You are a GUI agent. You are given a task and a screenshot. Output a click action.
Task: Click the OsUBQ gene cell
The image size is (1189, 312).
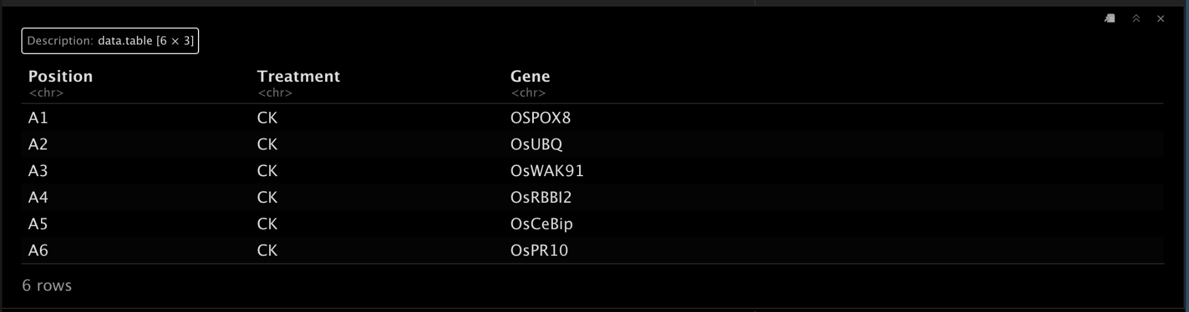pyautogui.click(x=536, y=144)
